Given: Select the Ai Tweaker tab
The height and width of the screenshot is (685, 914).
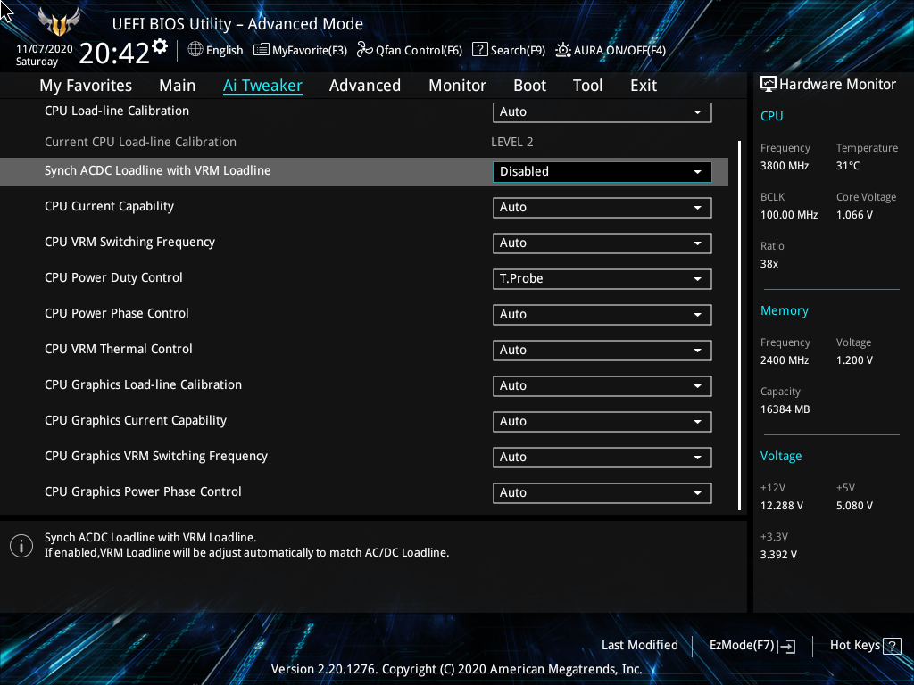Looking at the screenshot, I should (262, 86).
